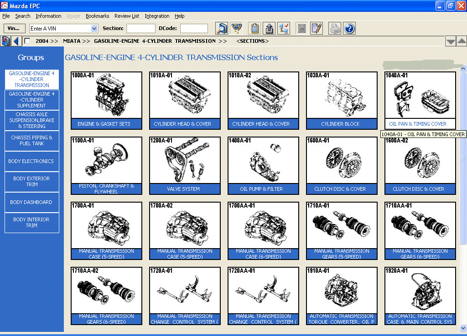
Task: Open 1710A-01 Manual Transmission Gears (5-Speed)
Action: tap(342, 231)
